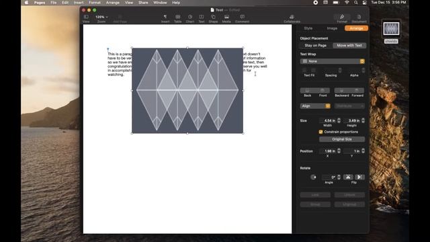430x242 pixels.
Task: Send object to Back
Action: [308, 90]
